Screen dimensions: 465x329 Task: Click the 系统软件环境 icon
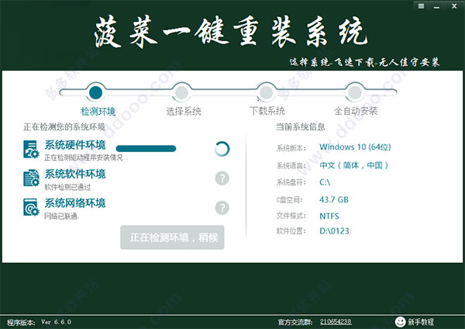point(31,178)
